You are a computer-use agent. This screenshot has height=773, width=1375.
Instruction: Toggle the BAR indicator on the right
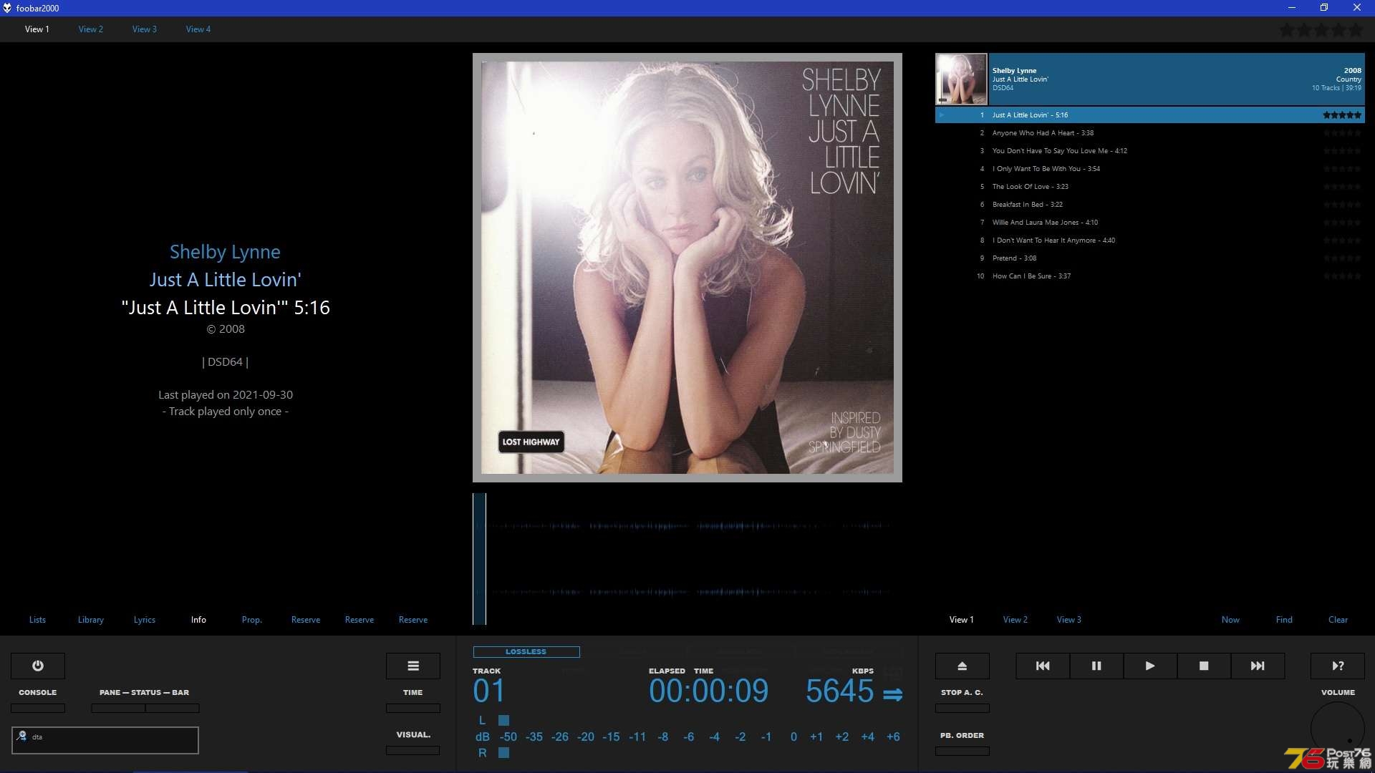(173, 708)
